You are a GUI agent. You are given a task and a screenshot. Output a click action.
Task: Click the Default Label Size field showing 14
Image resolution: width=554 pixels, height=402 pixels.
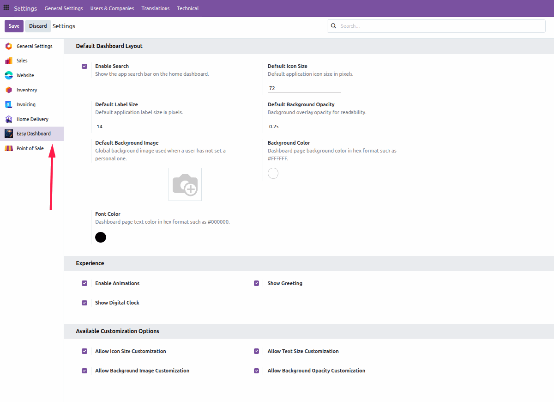(132, 126)
